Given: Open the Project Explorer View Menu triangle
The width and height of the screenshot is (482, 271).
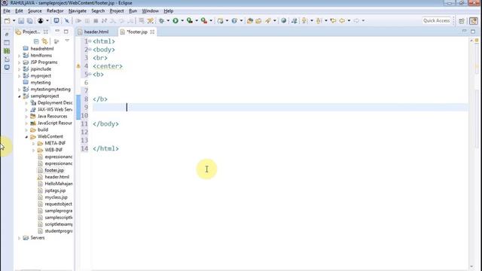Looking at the screenshot, I should [67, 41].
